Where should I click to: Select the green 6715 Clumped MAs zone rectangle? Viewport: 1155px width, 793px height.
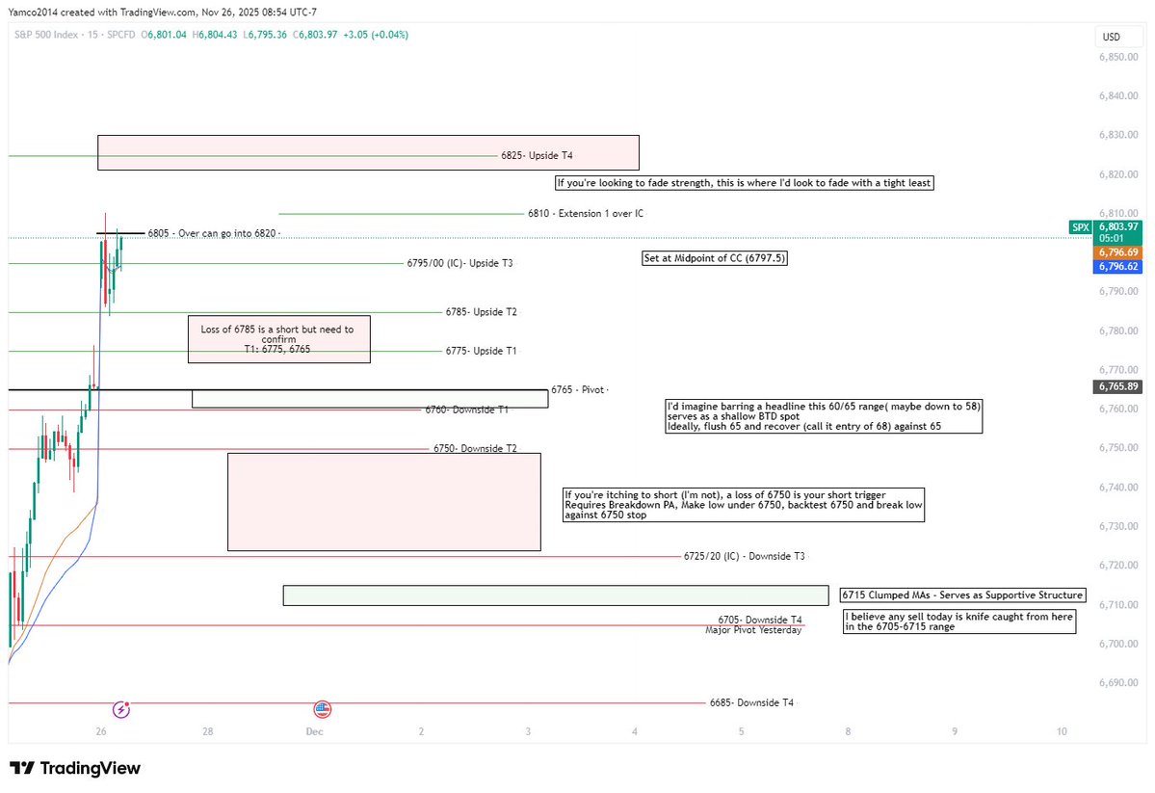pyautogui.click(x=555, y=594)
